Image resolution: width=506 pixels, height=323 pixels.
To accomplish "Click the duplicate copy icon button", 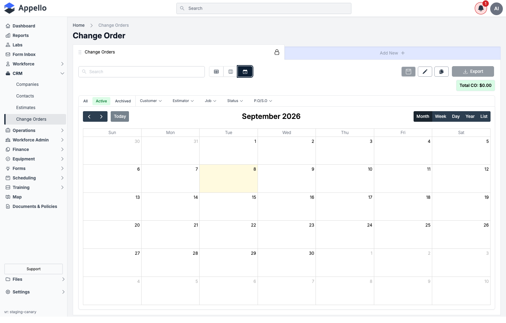I will pyautogui.click(x=441, y=71).
